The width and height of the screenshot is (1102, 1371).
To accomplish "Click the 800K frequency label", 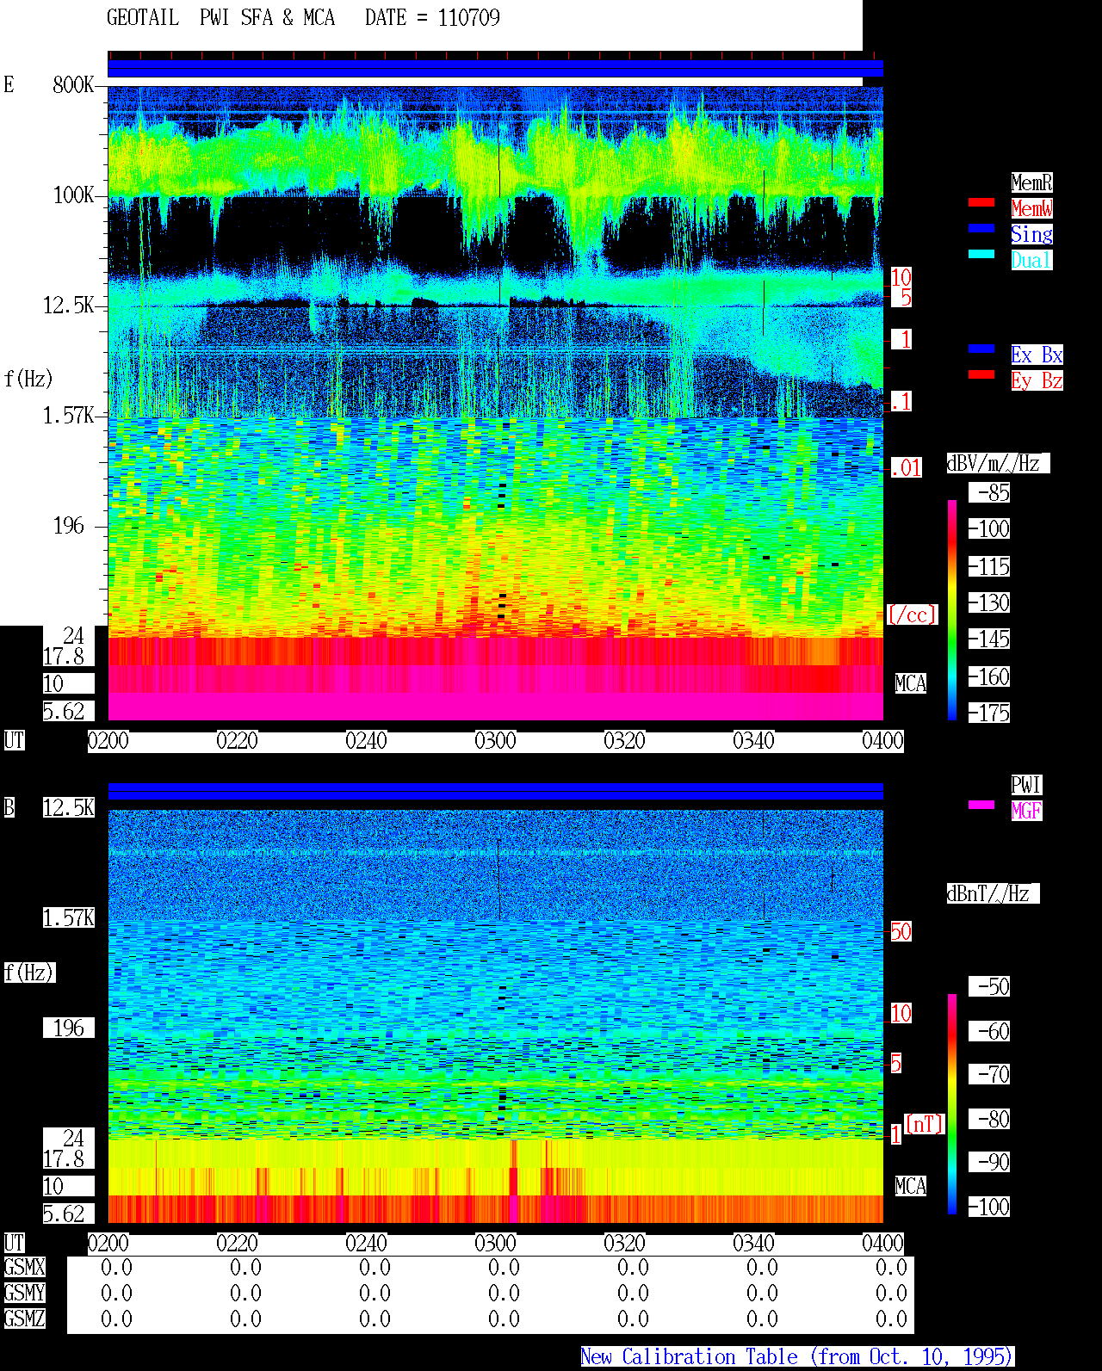I will [73, 85].
